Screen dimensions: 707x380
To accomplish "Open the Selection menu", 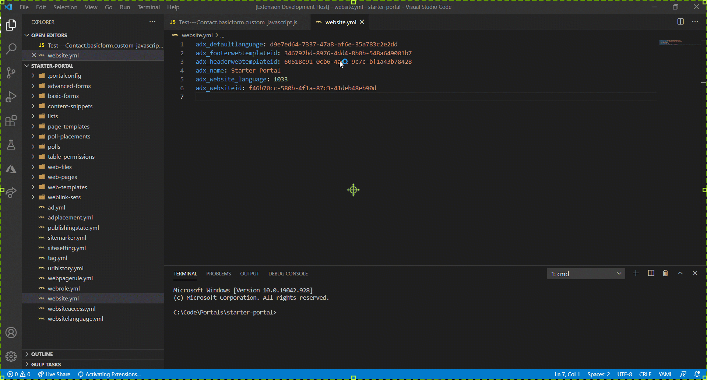I will [65, 7].
